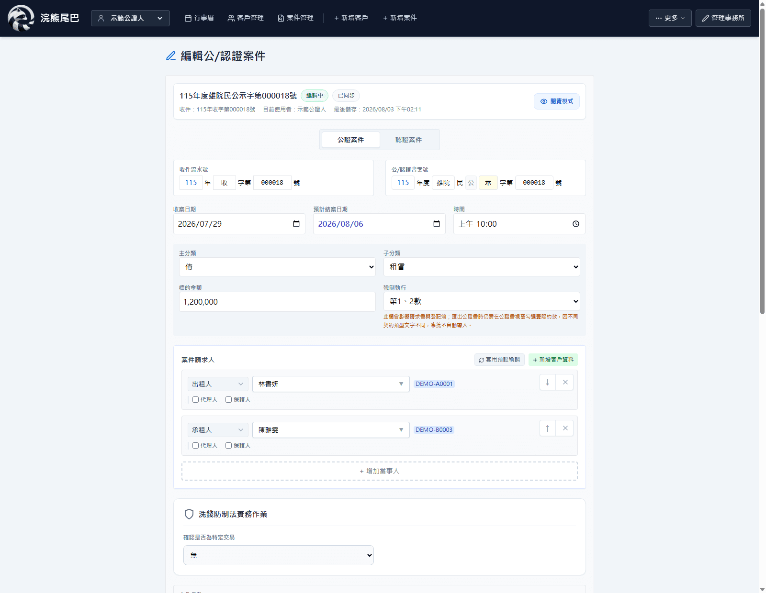Screen dimensions: 766x593
Task: Move 林書妍 row down with arrow icon
Action: pos(548,382)
